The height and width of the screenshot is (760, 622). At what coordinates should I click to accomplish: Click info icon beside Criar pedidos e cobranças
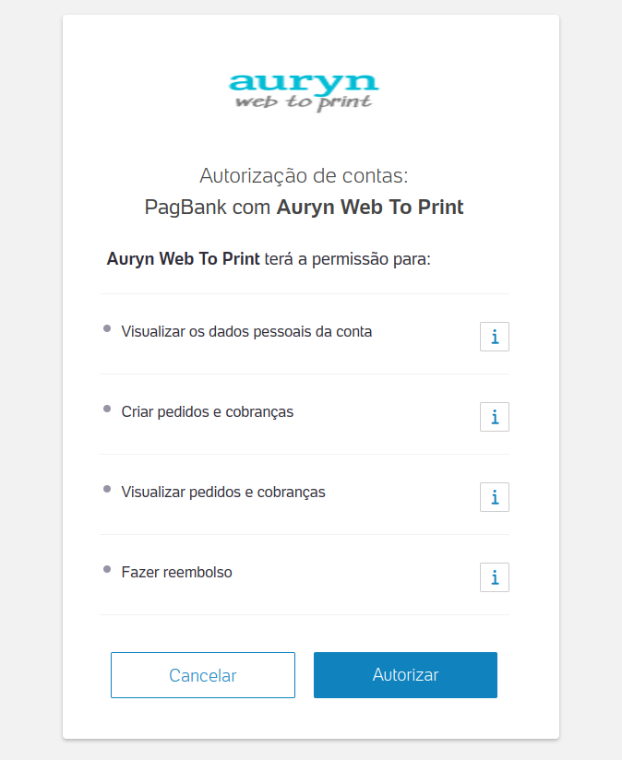[494, 417]
